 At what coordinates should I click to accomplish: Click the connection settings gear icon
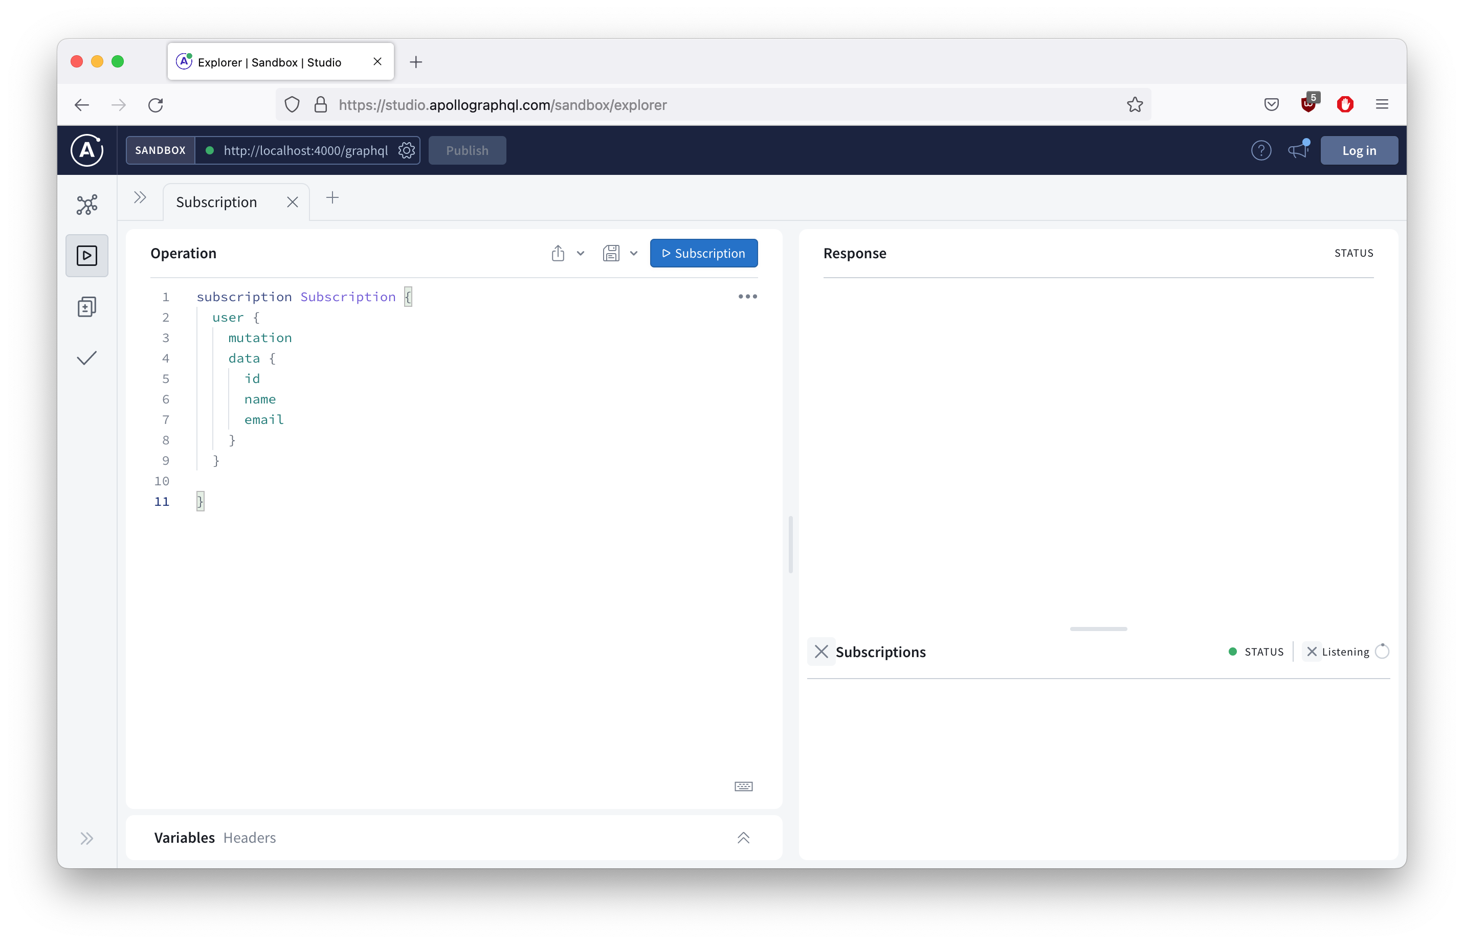point(407,150)
